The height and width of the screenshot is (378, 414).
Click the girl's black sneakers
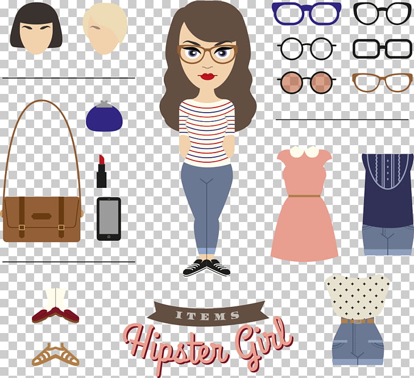[x=207, y=268]
